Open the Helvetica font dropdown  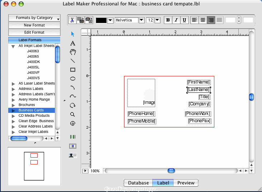(x=141, y=20)
